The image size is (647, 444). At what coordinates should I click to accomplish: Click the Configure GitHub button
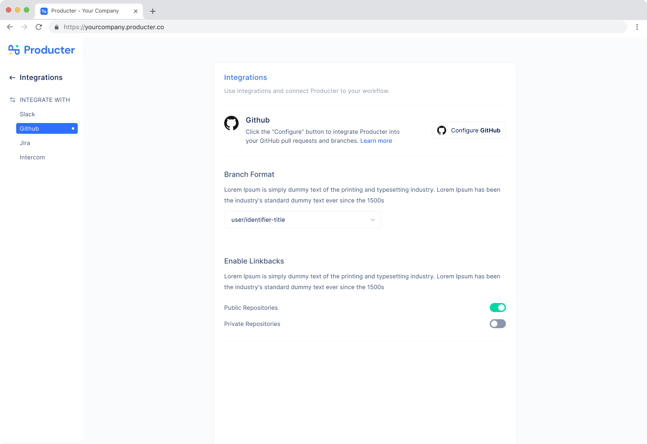pos(469,130)
